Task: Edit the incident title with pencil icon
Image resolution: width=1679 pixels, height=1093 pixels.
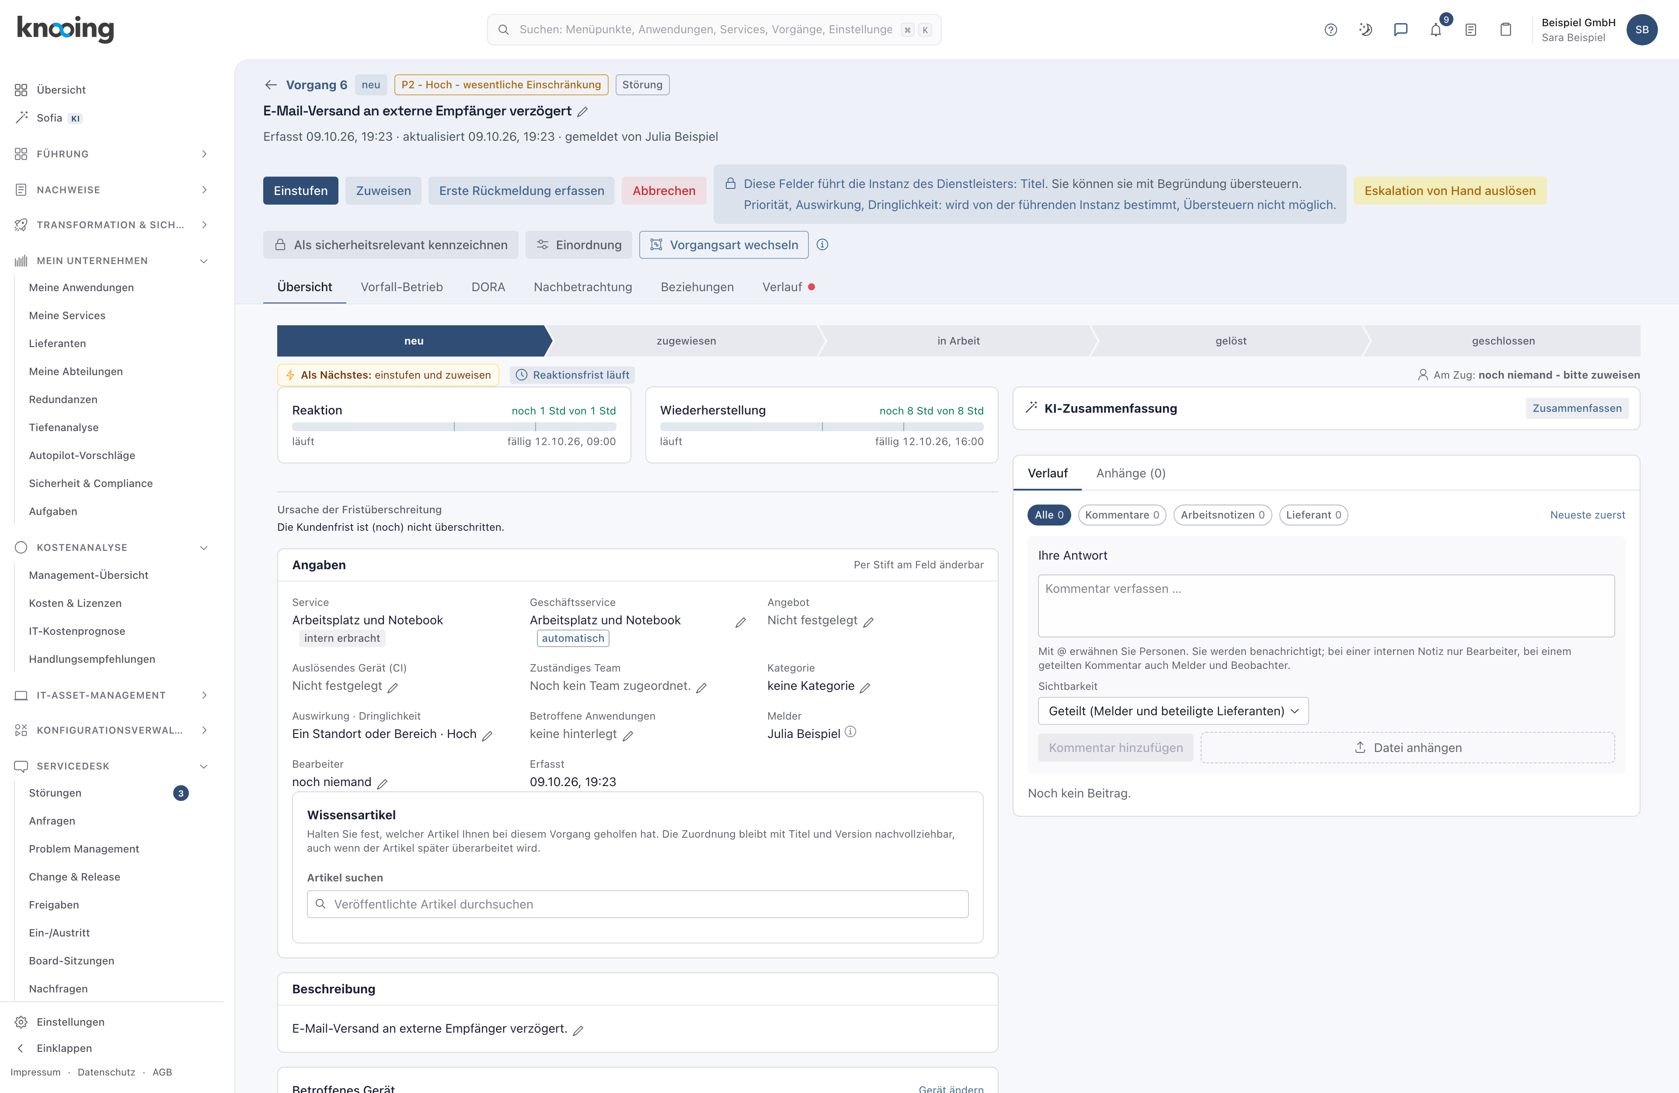Action: pyautogui.click(x=583, y=111)
